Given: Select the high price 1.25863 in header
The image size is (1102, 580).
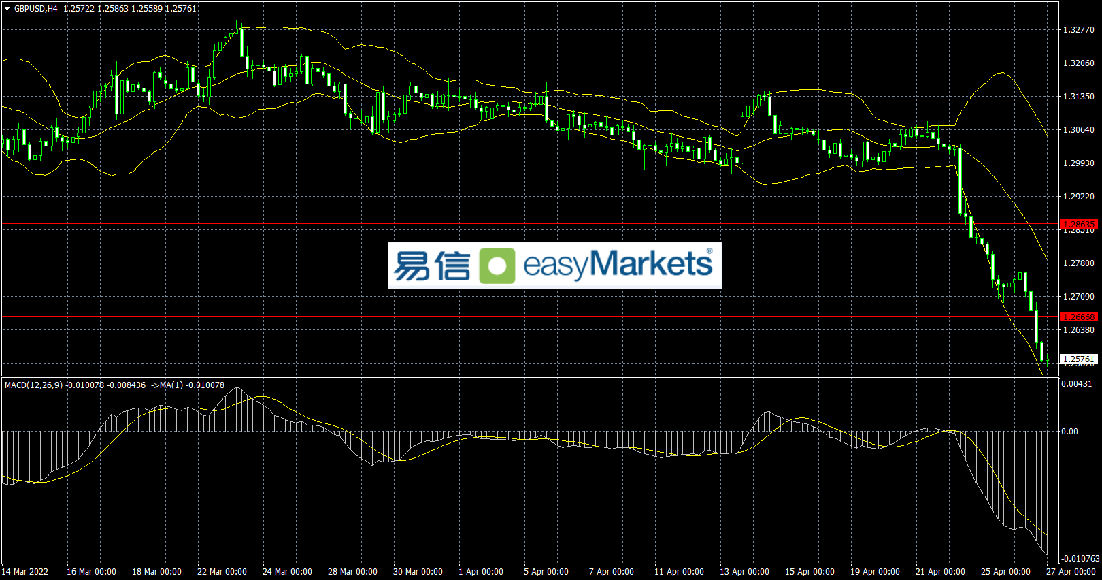Looking at the screenshot, I should (113, 9).
